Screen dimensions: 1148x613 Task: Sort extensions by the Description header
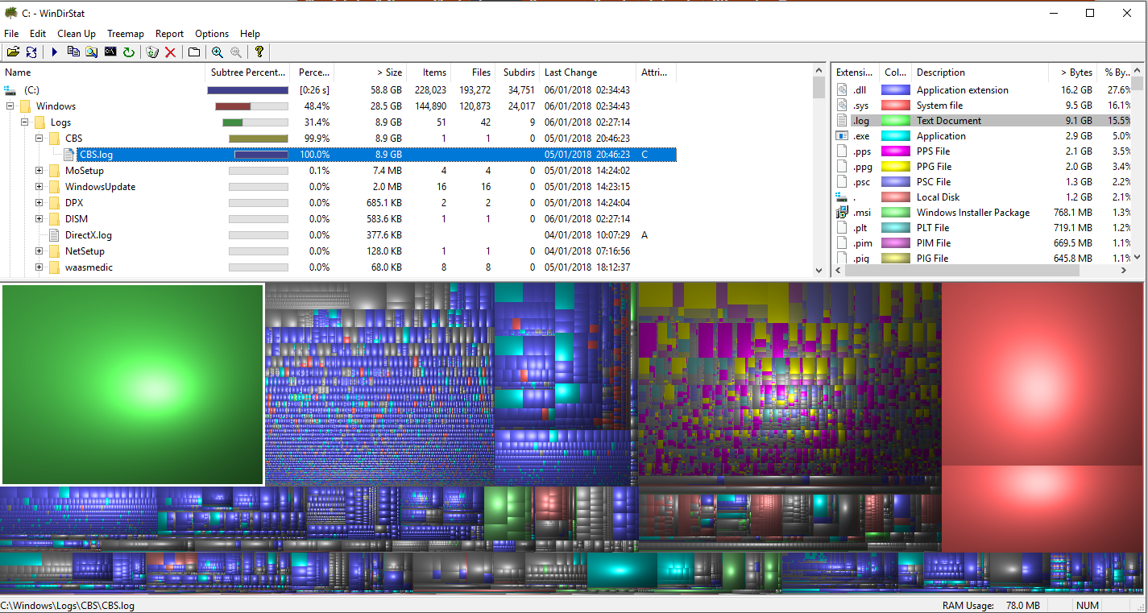[x=980, y=72]
